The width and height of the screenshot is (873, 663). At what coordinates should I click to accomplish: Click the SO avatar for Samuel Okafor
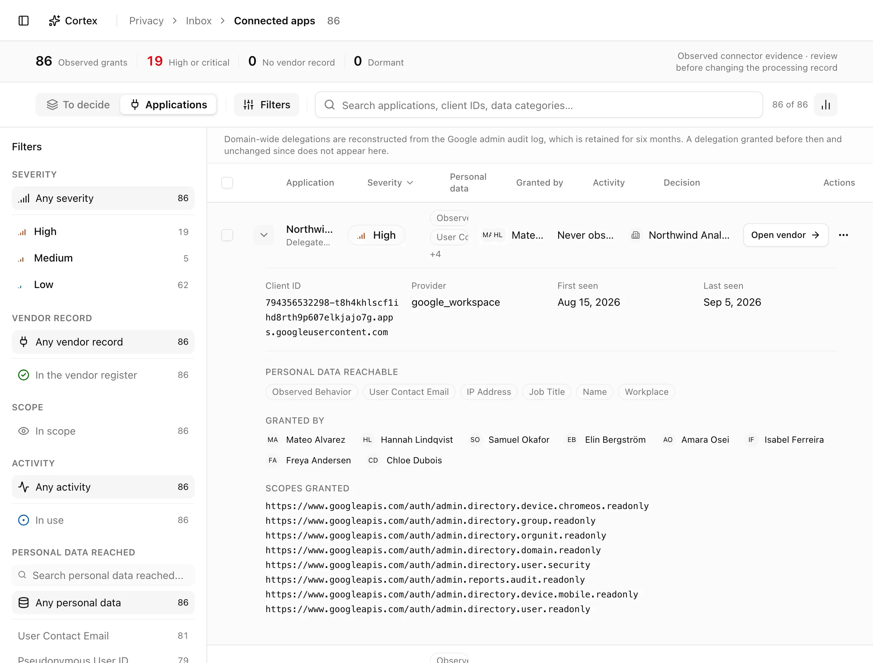[475, 440]
